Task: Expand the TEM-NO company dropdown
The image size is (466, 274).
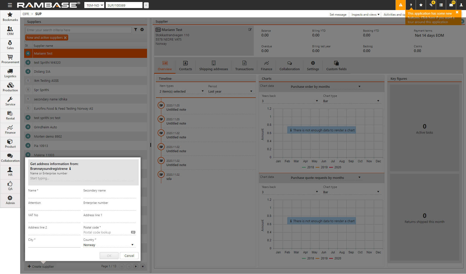Action: (94, 5)
